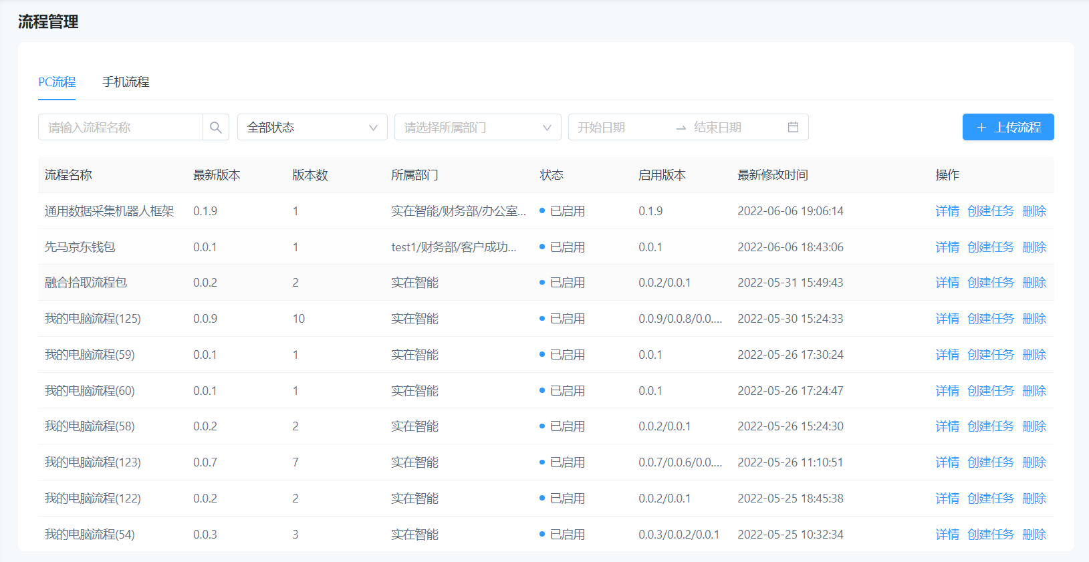This screenshot has height=562, width=1089.
Task: Open 详情 for 我的电脑流程(58)
Action: click(947, 426)
